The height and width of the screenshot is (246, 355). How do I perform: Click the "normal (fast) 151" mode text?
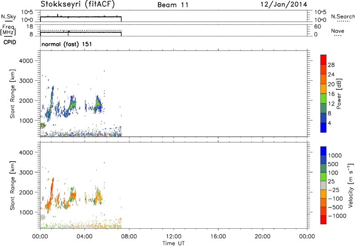click(67, 44)
